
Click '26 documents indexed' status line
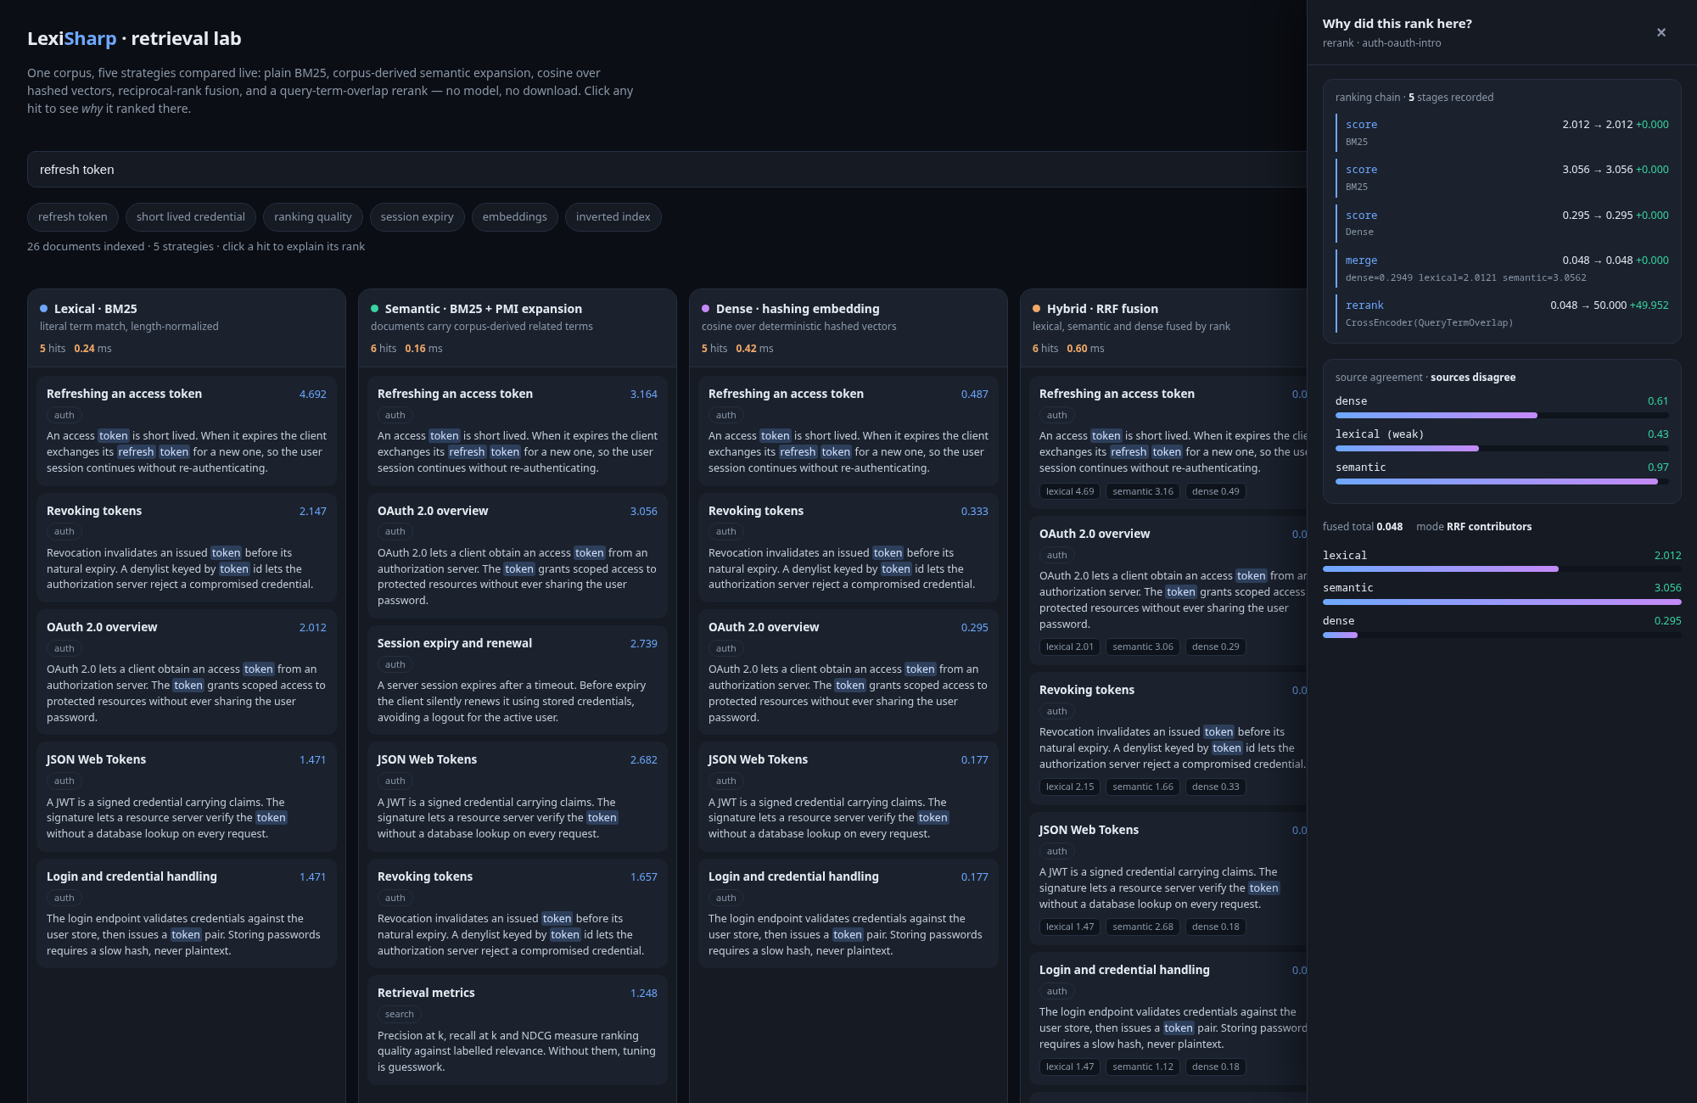point(196,247)
